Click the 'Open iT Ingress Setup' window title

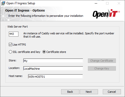tap(21, 3)
